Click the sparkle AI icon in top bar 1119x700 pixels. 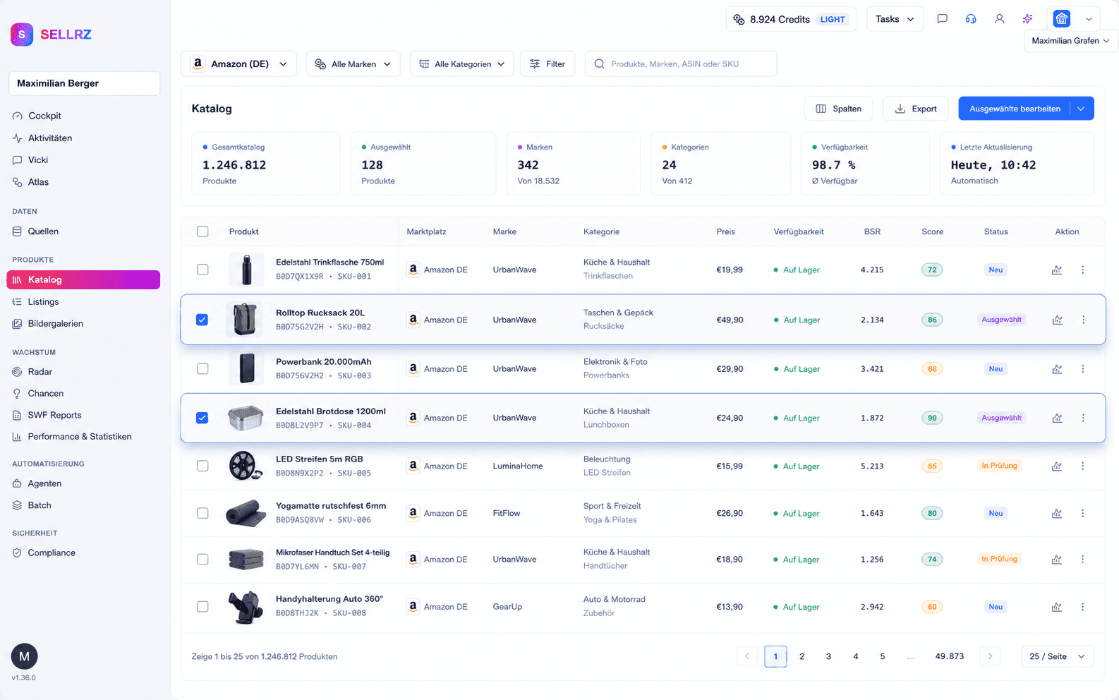click(x=1027, y=19)
